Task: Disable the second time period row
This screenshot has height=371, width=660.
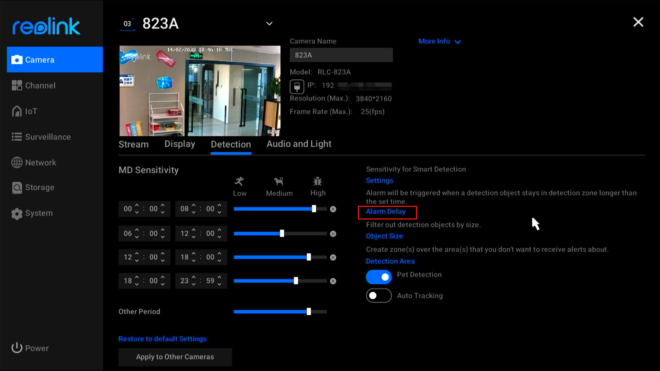Action: pos(333,233)
